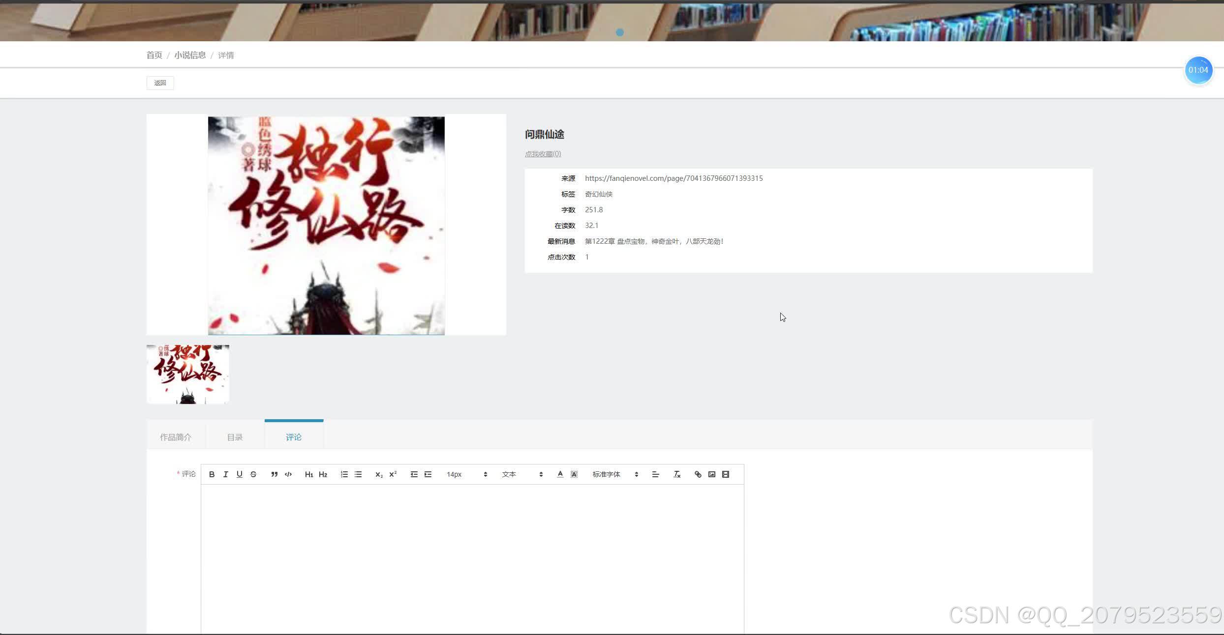The image size is (1224, 635).
Task: Open the 文本 heading style dropdown
Action: 522,474
